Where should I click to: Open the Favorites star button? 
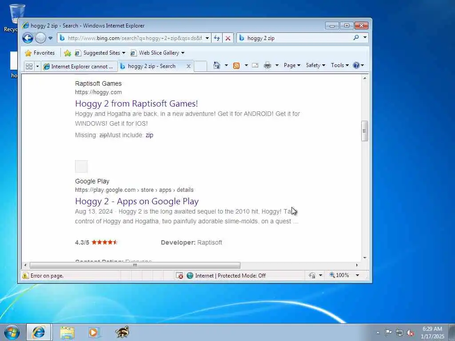point(40,53)
